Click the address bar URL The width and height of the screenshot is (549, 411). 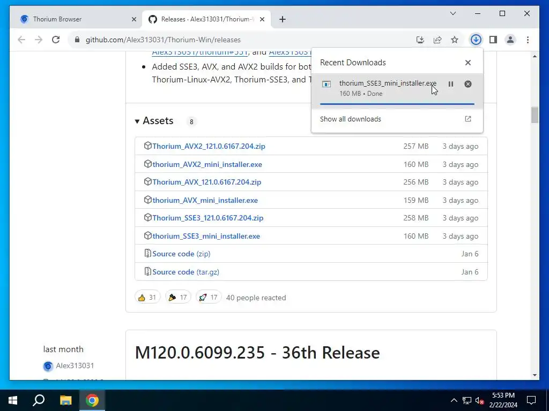163,40
